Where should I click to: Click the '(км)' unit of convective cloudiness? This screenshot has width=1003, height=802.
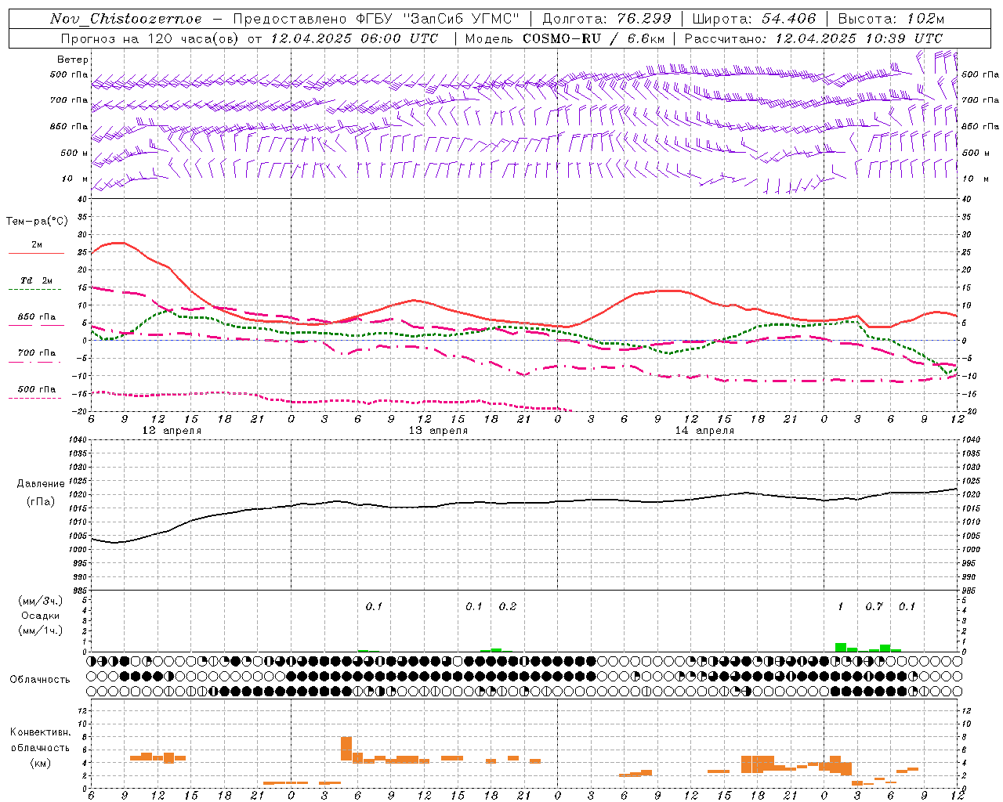[x=41, y=763]
